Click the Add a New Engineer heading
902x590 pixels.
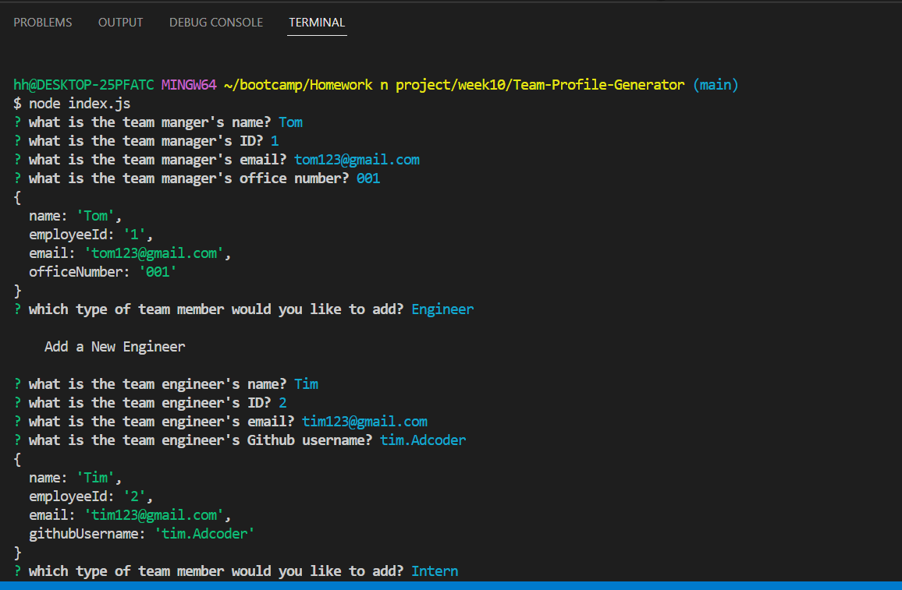[x=114, y=346]
